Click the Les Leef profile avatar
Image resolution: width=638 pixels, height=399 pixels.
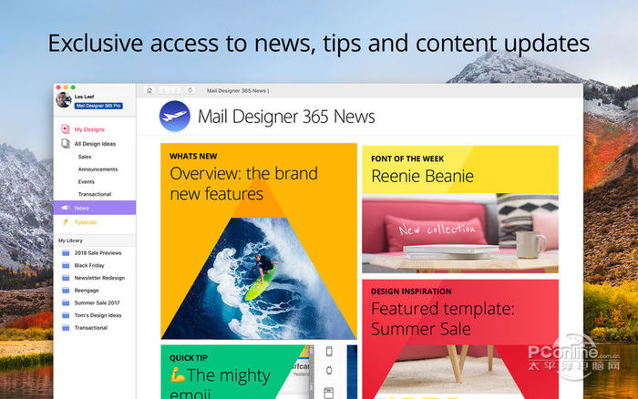coord(64,100)
